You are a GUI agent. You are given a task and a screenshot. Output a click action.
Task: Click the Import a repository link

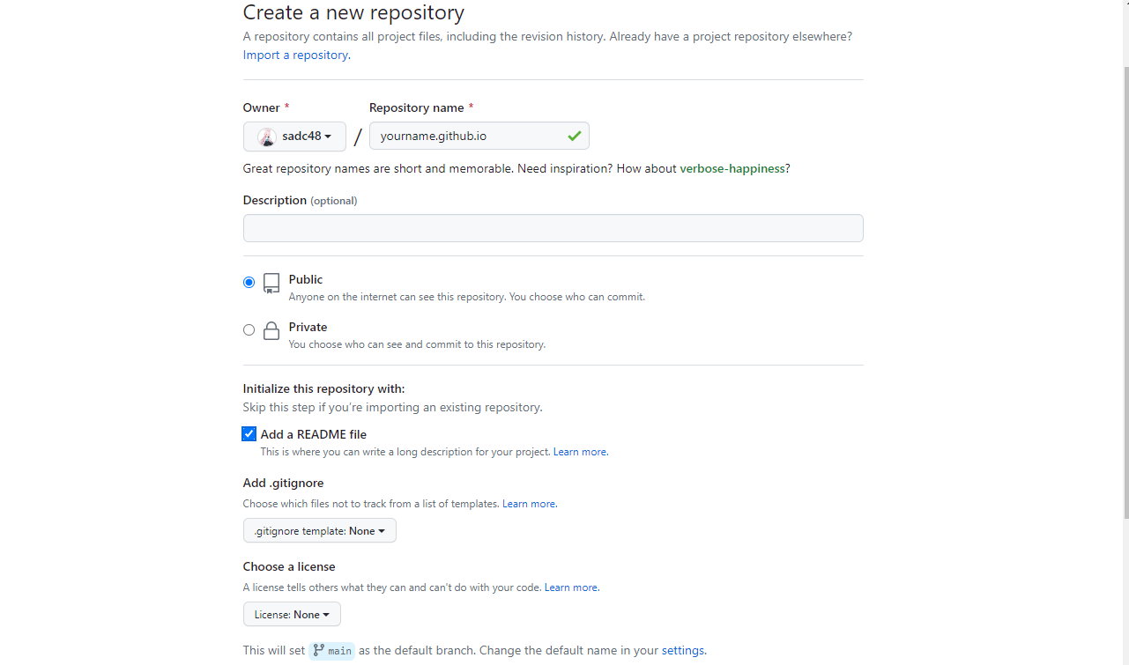295,55
